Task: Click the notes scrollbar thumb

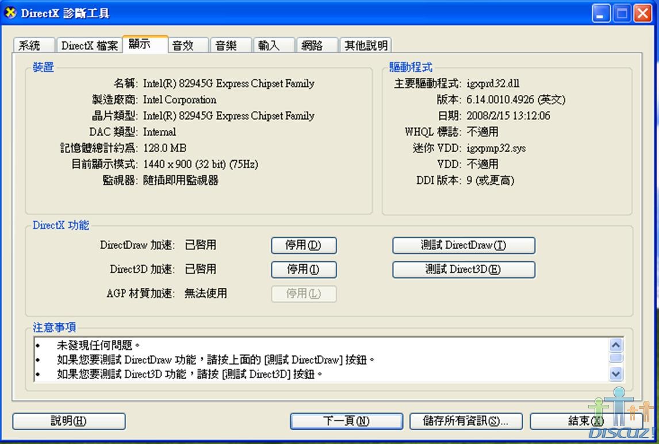Action: click(x=616, y=358)
